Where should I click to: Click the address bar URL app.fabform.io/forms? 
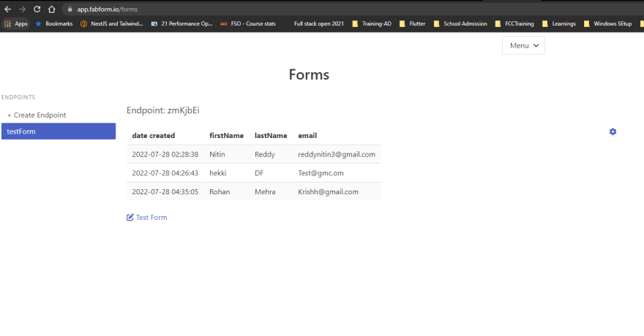107,9
